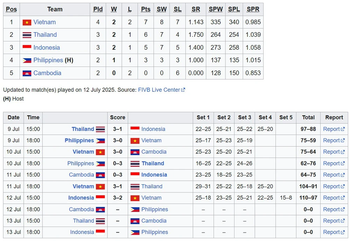350x241 pixels.
Task: Click the Thailand flag in standings table
Action: pos(27,35)
